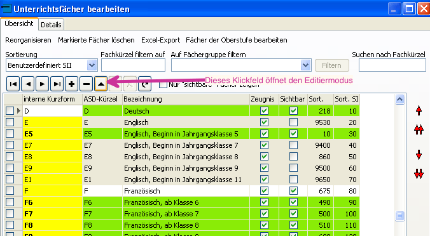Click the table scrollbar up arrow
The image size is (430, 236).
[400, 99]
